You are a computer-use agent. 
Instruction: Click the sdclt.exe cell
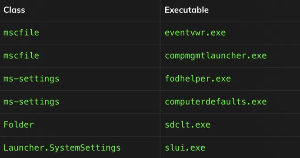pyautogui.click(x=187, y=124)
